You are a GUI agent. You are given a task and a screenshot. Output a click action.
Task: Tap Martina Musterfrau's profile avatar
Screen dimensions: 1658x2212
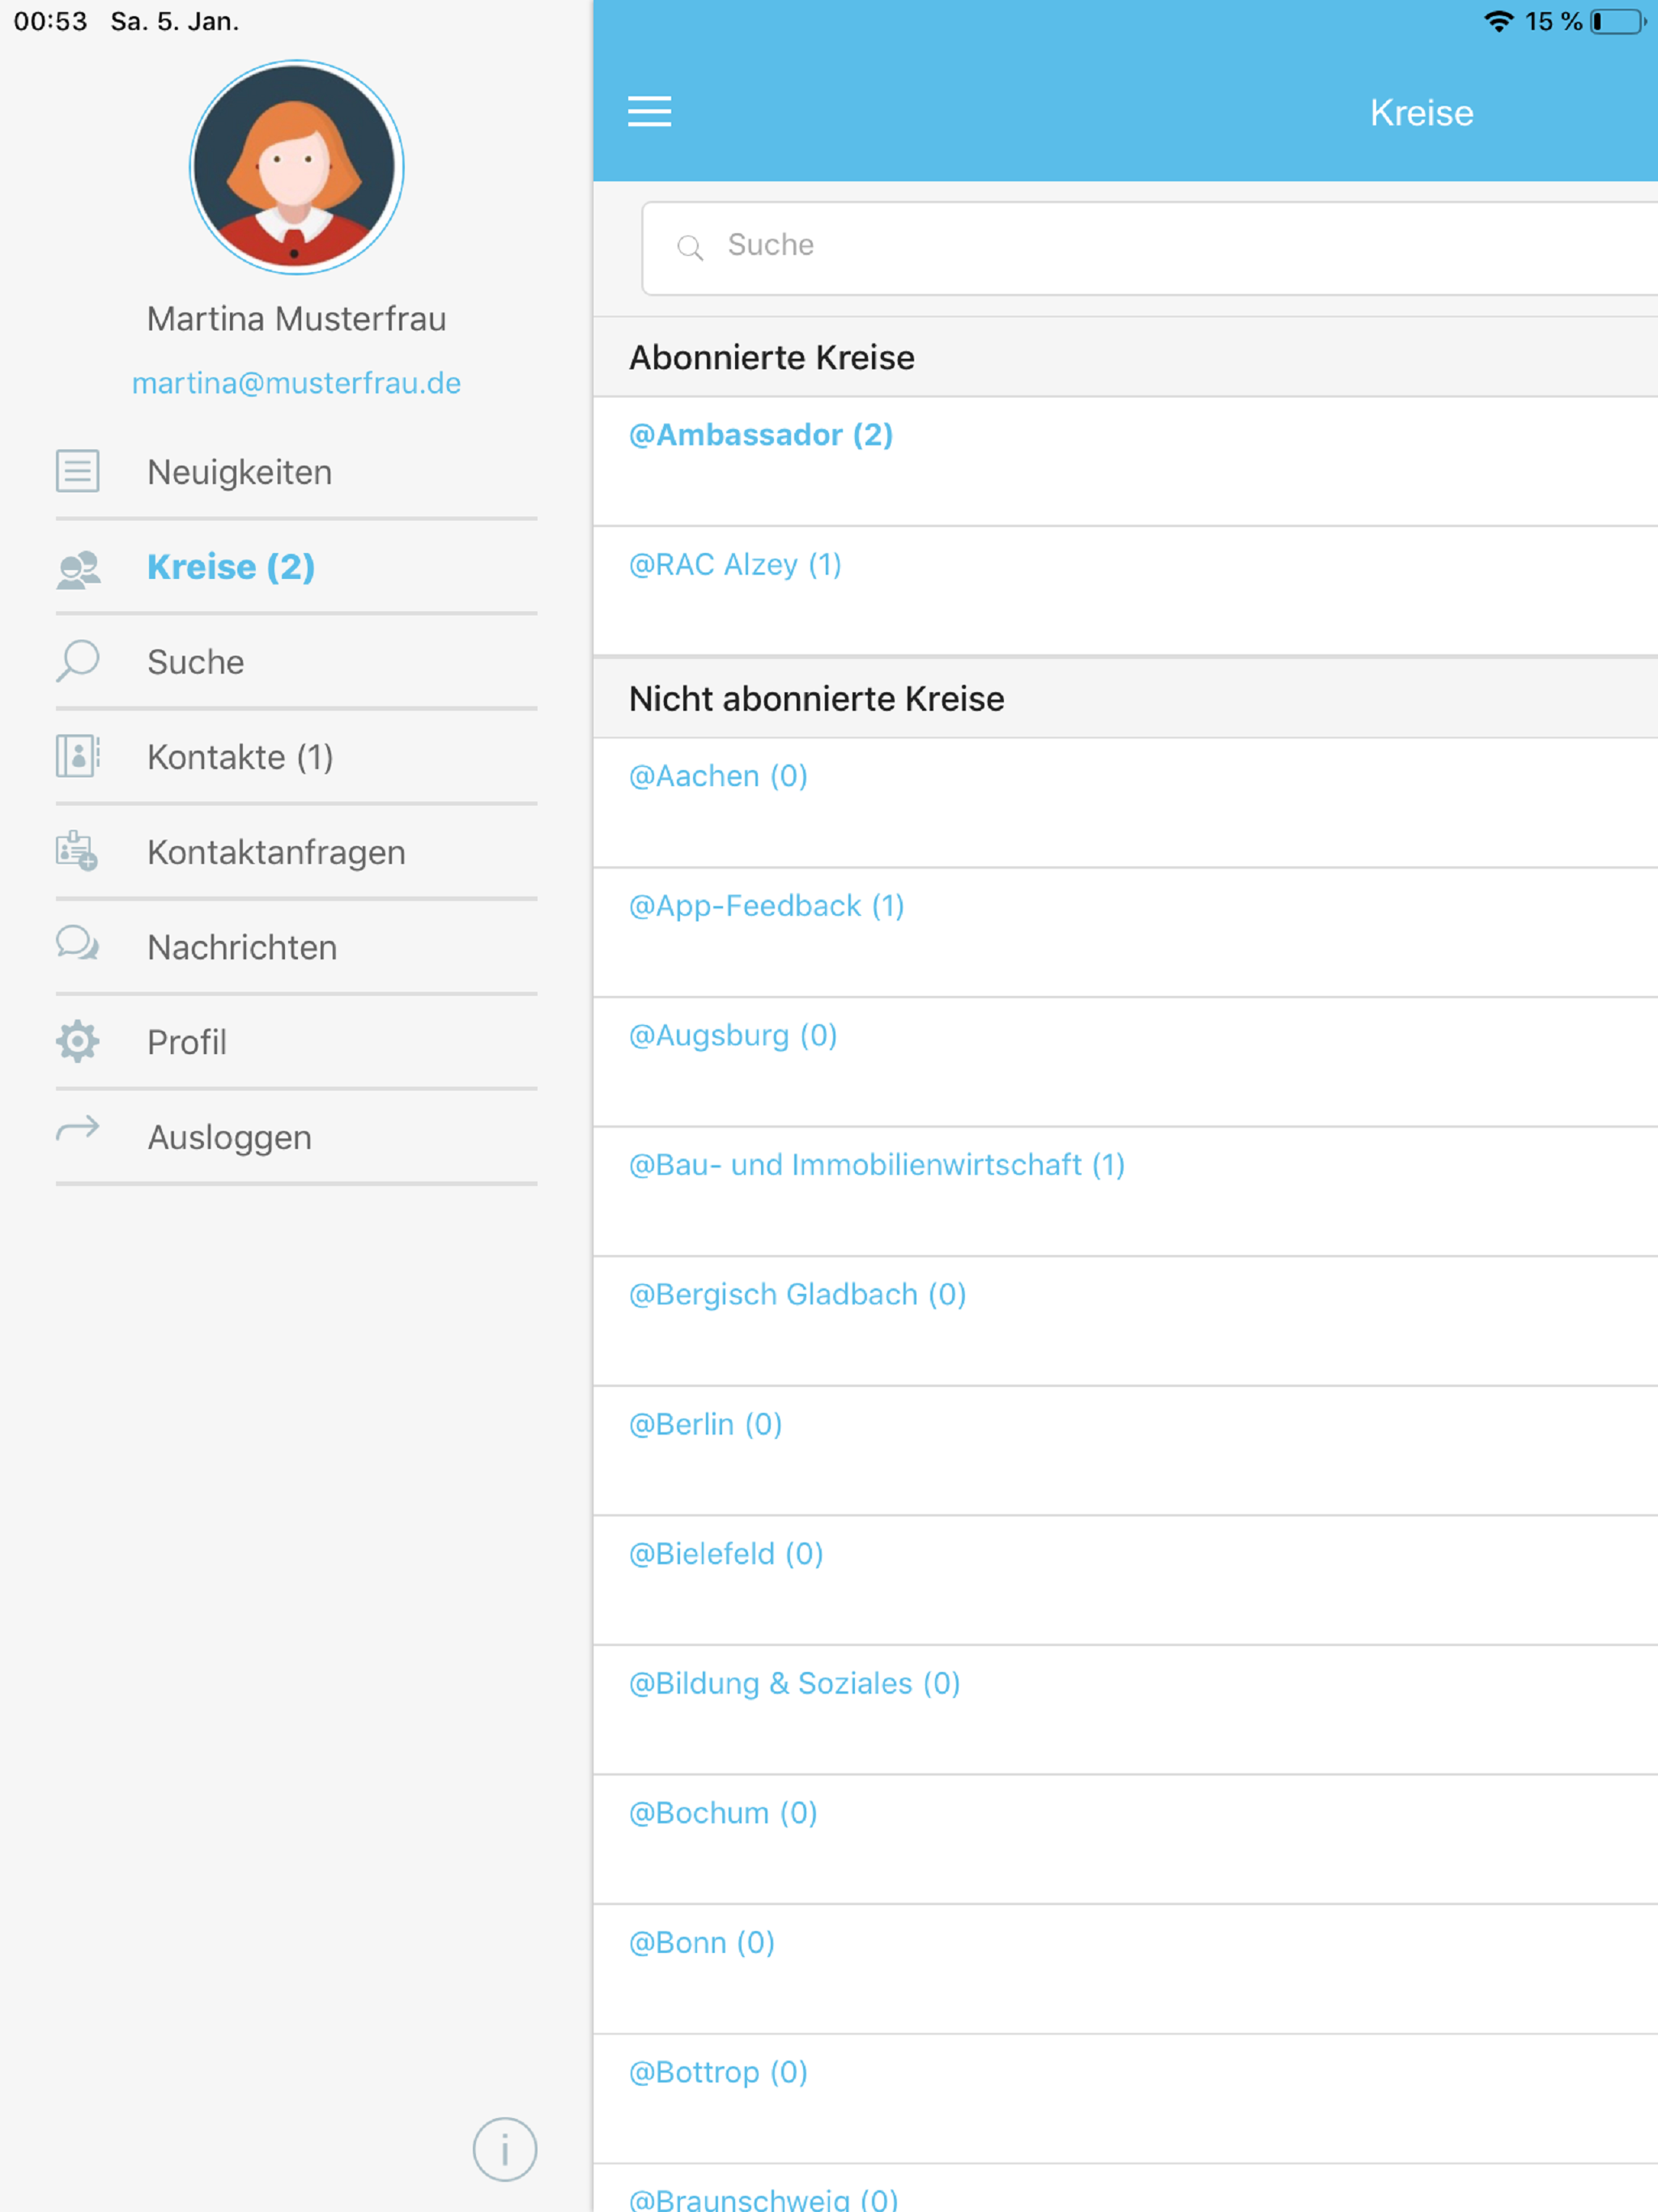coord(296,167)
